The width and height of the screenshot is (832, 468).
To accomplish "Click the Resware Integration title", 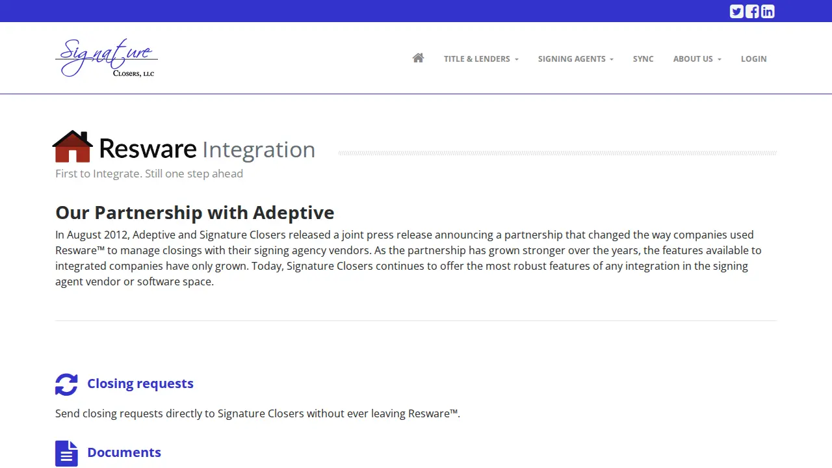I will (x=207, y=149).
